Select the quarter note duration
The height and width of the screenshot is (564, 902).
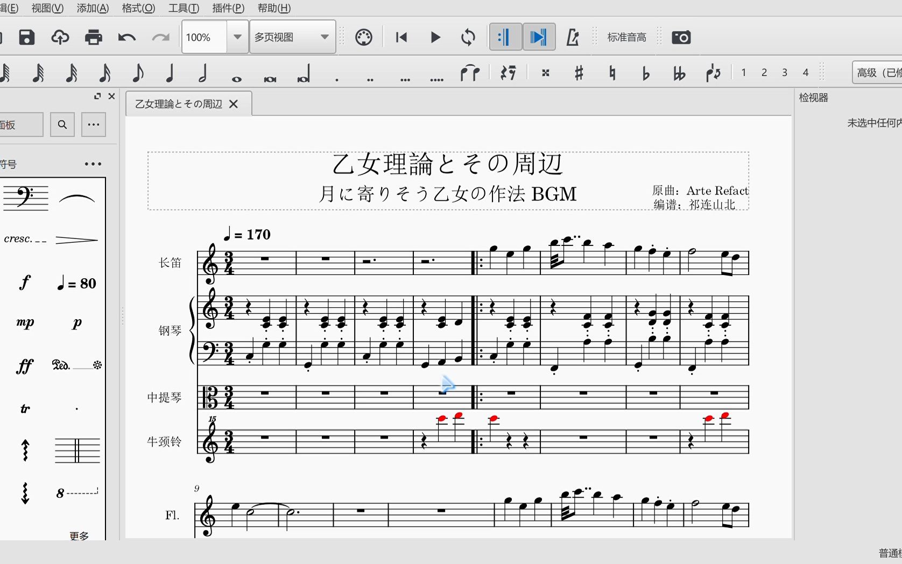(170, 73)
